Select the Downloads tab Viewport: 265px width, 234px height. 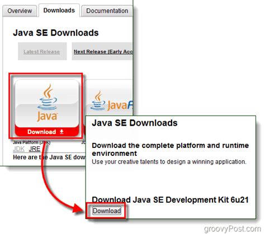tap(59, 10)
